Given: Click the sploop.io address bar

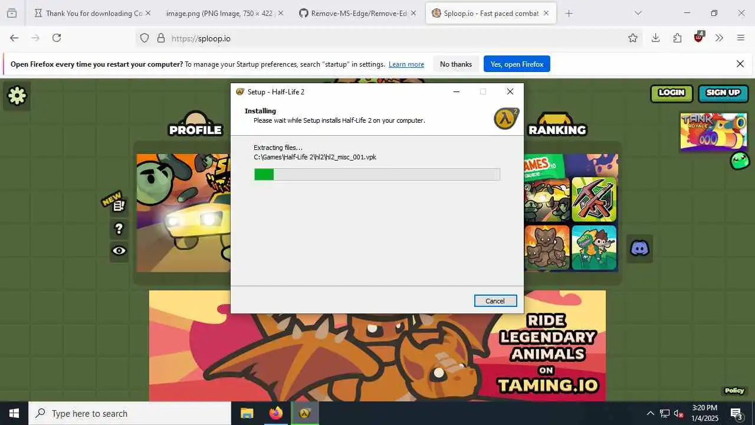Looking at the screenshot, I should tap(389, 38).
